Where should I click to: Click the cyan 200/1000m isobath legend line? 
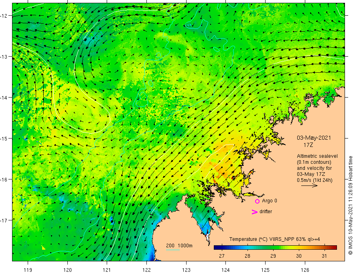173,250
